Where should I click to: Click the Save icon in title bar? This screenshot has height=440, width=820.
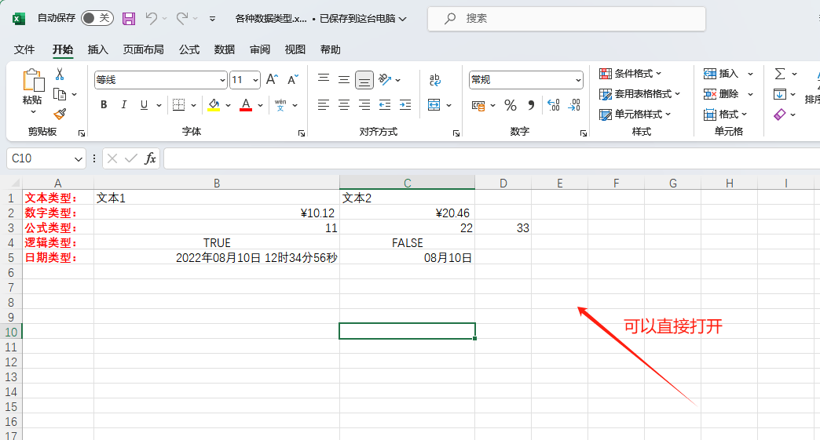coord(129,18)
